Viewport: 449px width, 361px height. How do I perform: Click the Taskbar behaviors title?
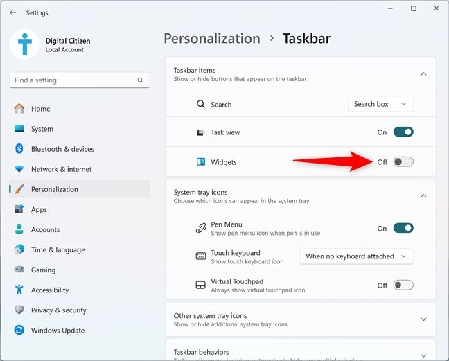tap(201, 352)
